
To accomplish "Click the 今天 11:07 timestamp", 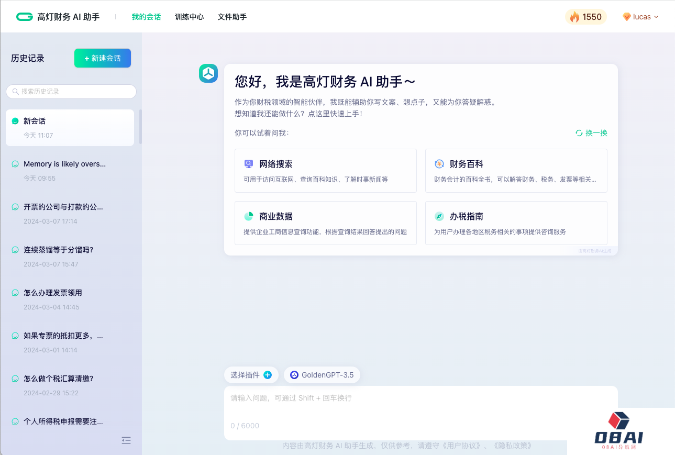I will coord(38,136).
